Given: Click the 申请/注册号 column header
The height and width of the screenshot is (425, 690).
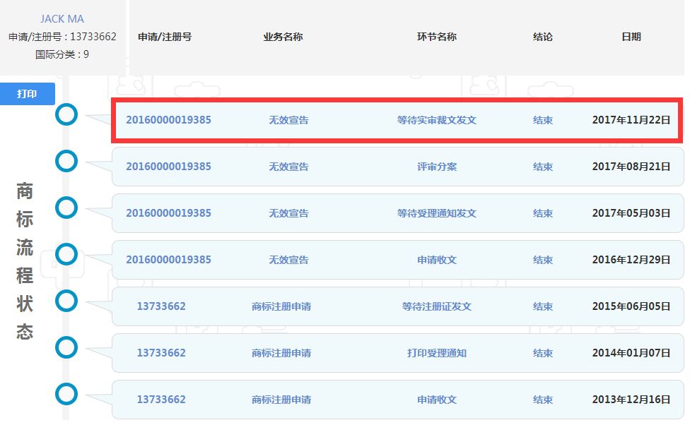Looking at the screenshot, I should click(x=165, y=37).
